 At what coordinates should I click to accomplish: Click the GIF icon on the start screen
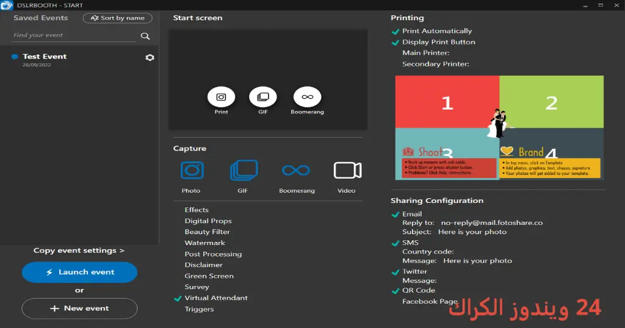tap(263, 97)
